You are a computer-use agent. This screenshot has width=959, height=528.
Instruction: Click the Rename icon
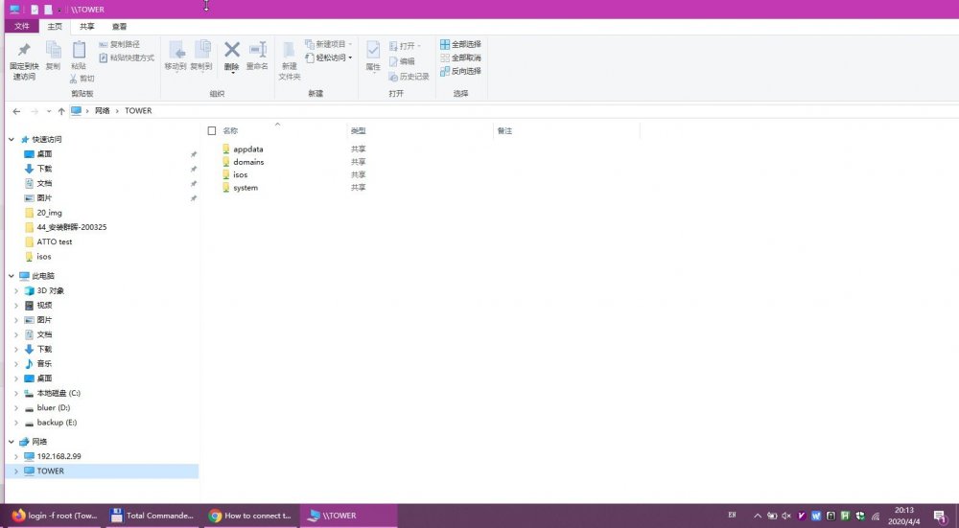pyautogui.click(x=257, y=50)
